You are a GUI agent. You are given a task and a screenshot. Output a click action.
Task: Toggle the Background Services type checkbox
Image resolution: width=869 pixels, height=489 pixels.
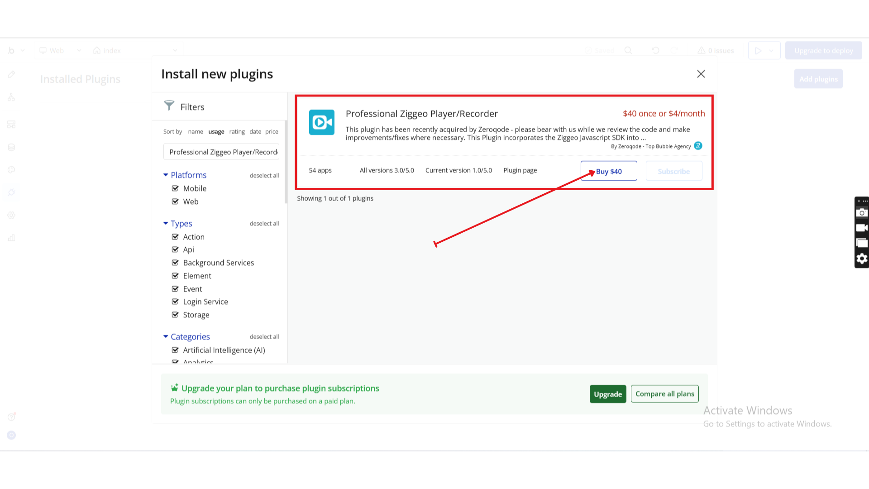[x=175, y=263]
